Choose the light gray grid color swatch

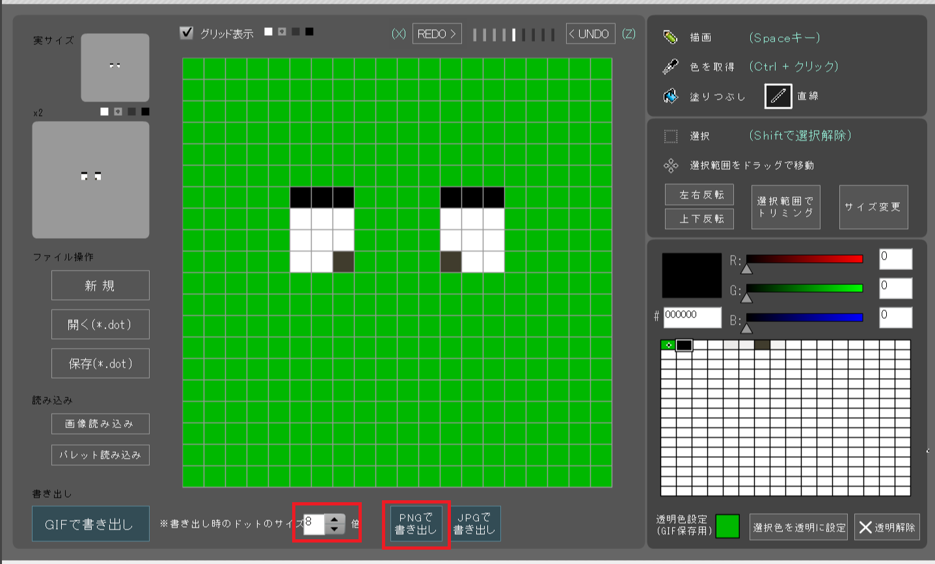[x=282, y=31]
